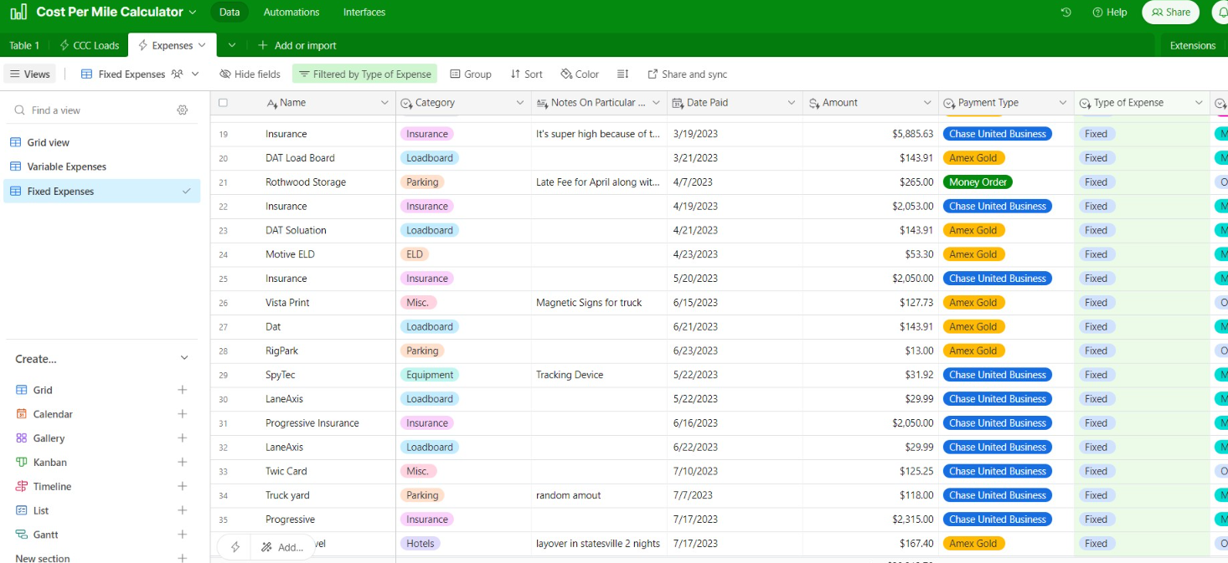
Task: Click the ELD category tag
Action: pos(415,254)
